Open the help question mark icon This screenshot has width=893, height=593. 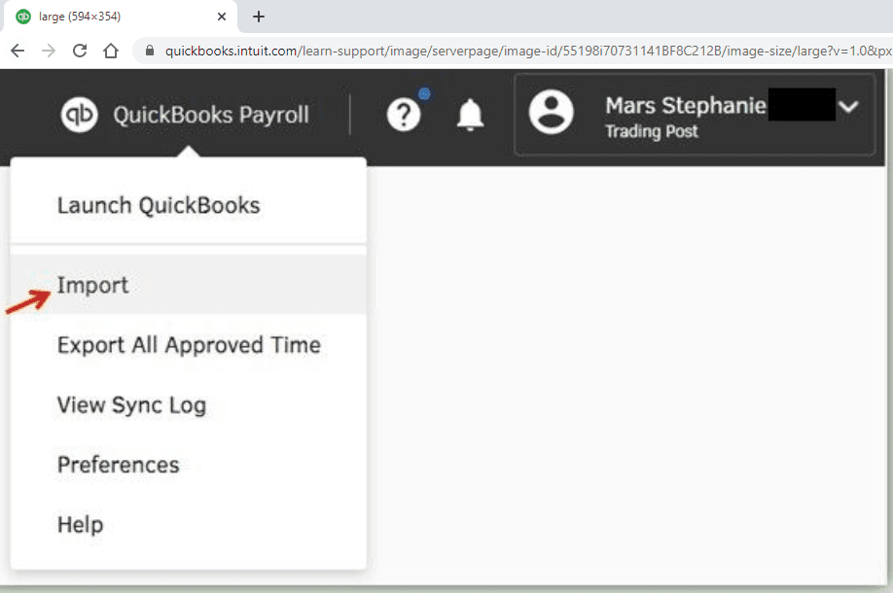click(404, 115)
